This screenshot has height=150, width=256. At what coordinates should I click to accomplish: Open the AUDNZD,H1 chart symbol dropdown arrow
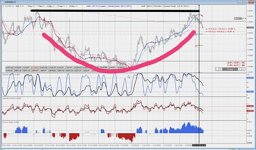(3, 6)
